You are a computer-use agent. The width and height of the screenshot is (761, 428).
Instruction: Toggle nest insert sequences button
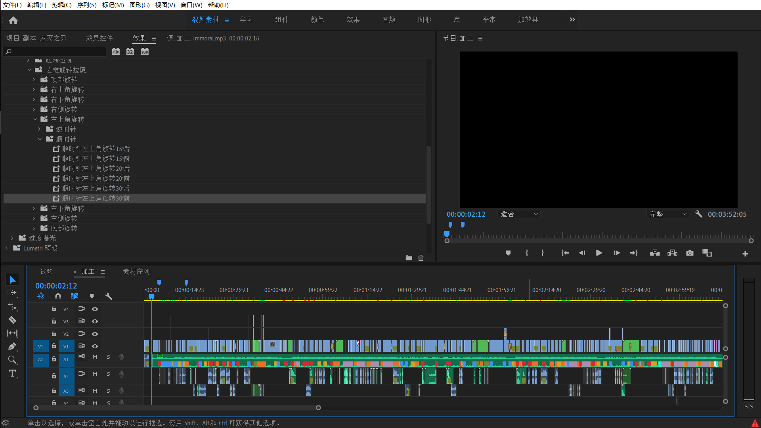pyautogui.click(x=41, y=296)
